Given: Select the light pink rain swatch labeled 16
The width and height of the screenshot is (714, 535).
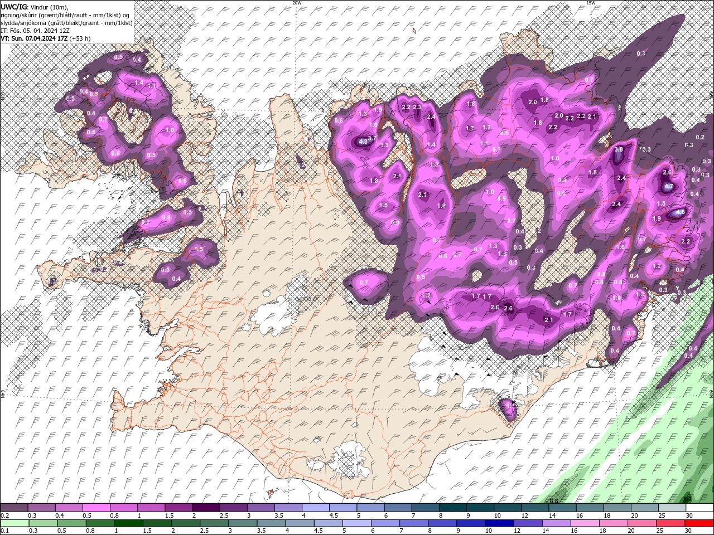Looking at the screenshot, I should tap(585, 523).
